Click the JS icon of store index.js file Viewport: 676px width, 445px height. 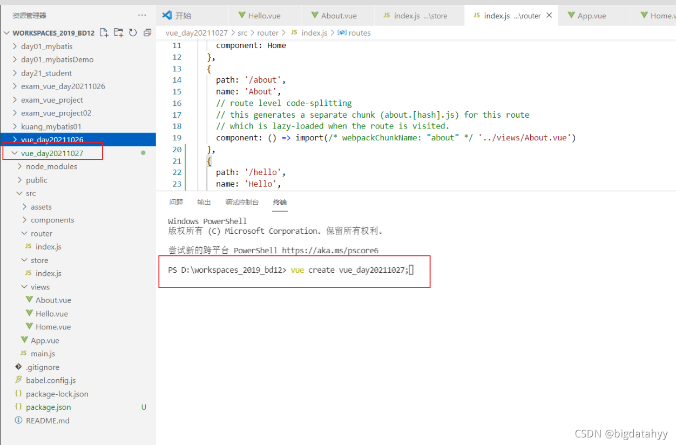[x=29, y=273]
